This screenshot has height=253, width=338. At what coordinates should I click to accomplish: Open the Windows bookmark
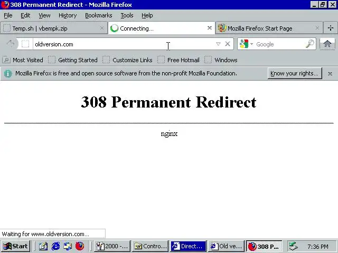[221, 60]
